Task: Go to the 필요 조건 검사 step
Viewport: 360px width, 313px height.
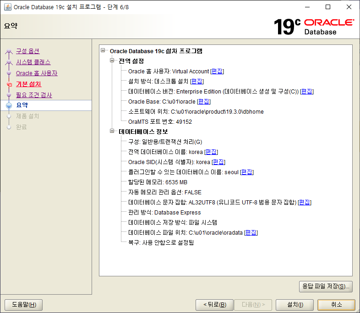Action: 34,95
